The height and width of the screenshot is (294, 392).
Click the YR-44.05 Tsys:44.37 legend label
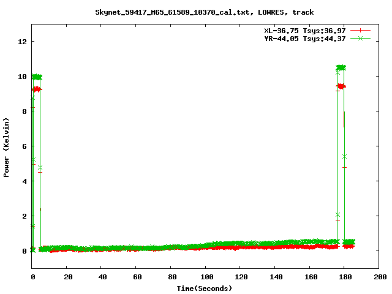(305, 39)
